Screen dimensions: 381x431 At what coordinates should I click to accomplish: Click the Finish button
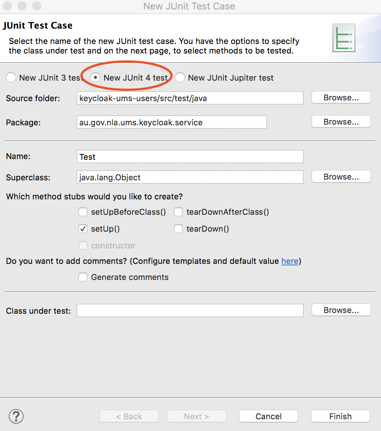(x=340, y=416)
